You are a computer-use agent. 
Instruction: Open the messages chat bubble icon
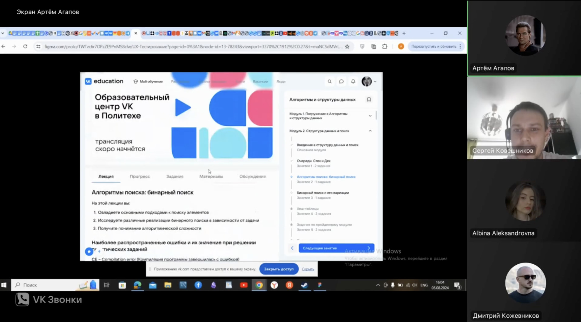coord(341,82)
